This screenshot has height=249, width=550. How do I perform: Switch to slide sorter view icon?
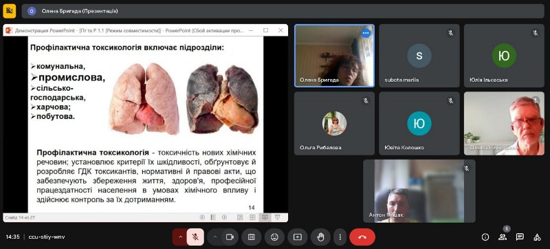pos(252,217)
